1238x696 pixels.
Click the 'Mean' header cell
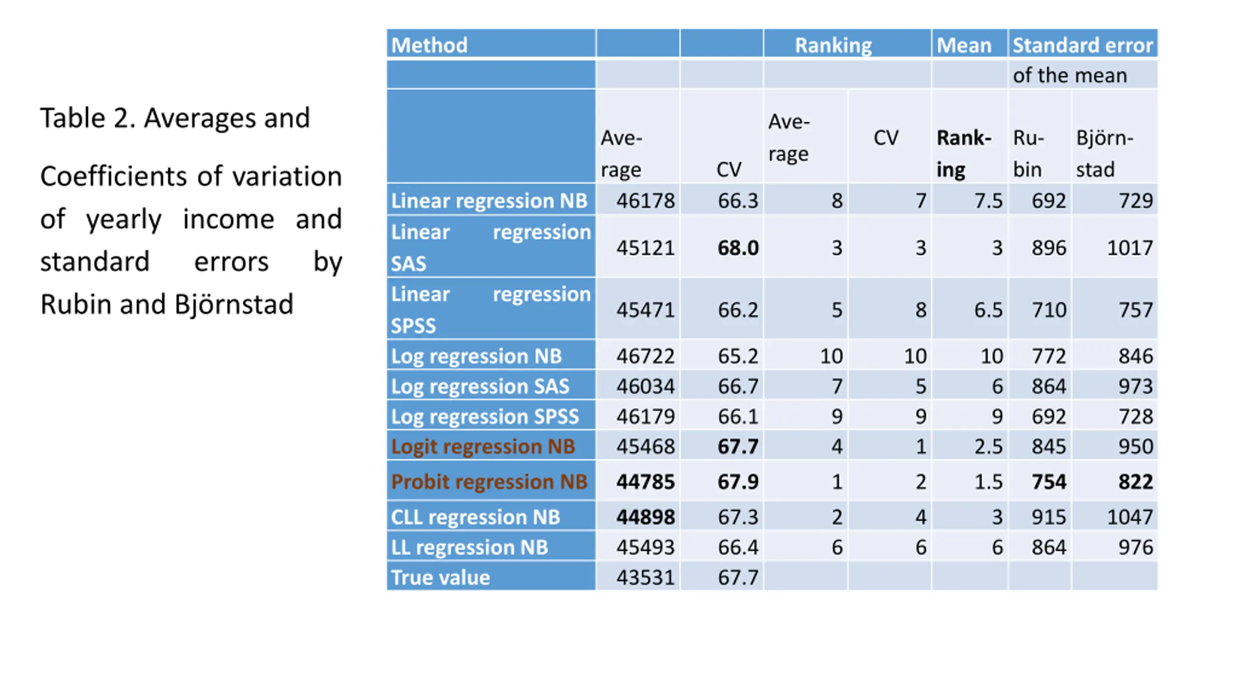point(969,44)
